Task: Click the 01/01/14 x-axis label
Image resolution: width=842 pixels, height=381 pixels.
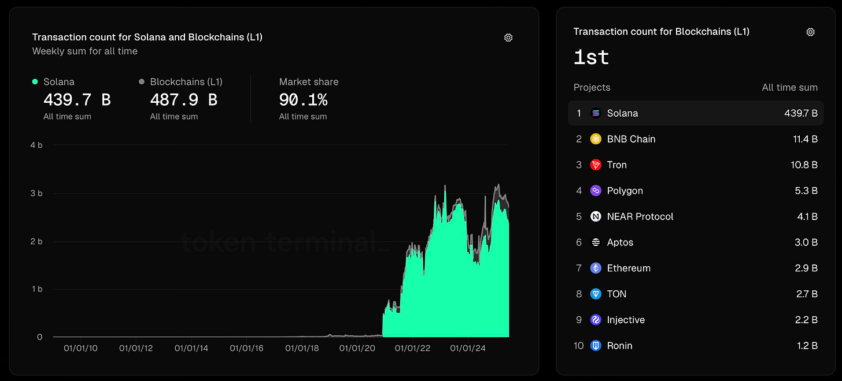Action: click(191, 348)
